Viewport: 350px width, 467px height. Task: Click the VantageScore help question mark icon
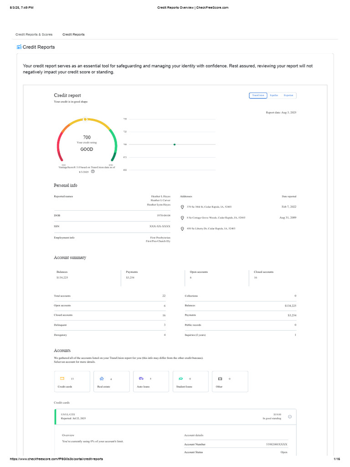click(x=93, y=171)
